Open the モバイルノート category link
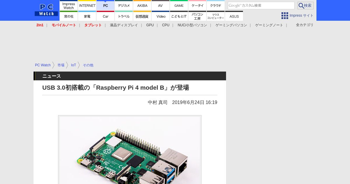Screen dimensions: 350x184 click(x=64, y=25)
